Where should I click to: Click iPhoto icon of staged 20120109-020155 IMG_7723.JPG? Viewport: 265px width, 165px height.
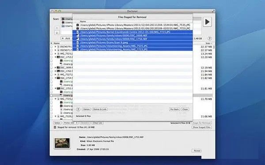78,29
